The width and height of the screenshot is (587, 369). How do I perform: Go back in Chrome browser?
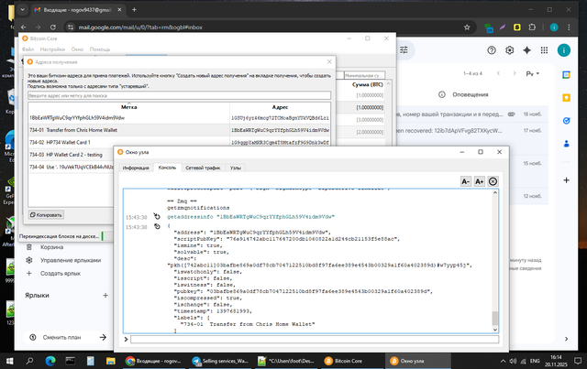[x=24, y=27]
